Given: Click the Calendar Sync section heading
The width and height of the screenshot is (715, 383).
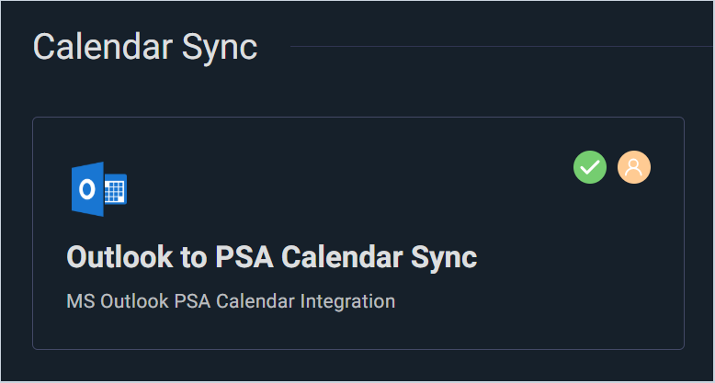Looking at the screenshot, I should click(145, 47).
